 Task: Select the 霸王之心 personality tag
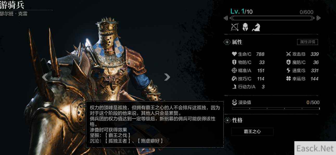click(x=252, y=132)
